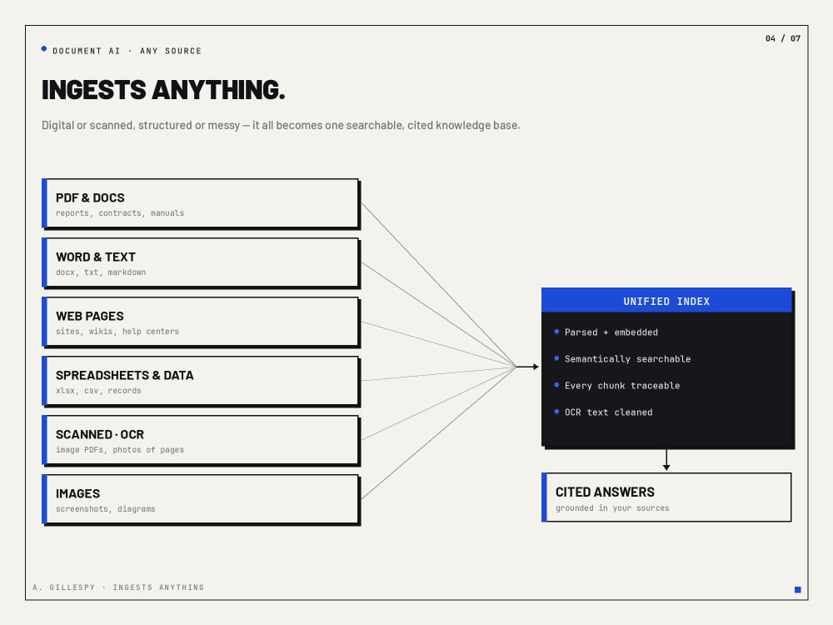Click the UNIFIED INDEX header

click(x=666, y=300)
